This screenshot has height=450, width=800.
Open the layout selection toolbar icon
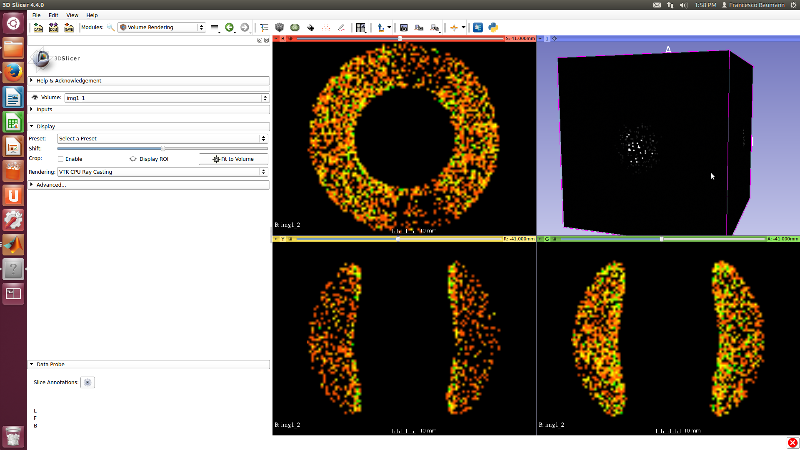[x=361, y=27]
